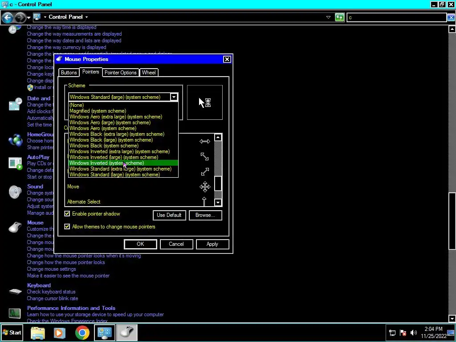
Task: Toggle Allow themes to change mouse pointers
Action: (x=67, y=227)
